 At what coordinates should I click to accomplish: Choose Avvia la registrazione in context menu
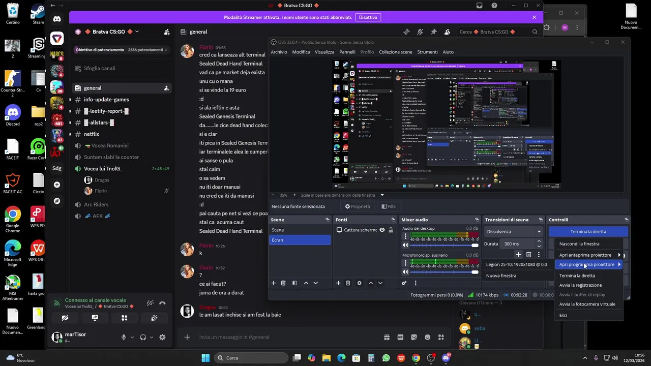coord(580,285)
